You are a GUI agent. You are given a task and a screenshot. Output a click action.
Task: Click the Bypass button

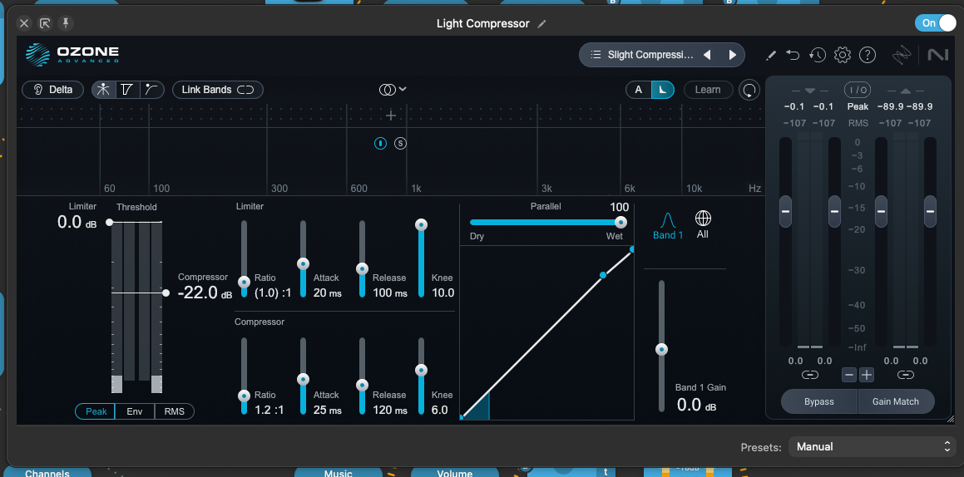(819, 401)
